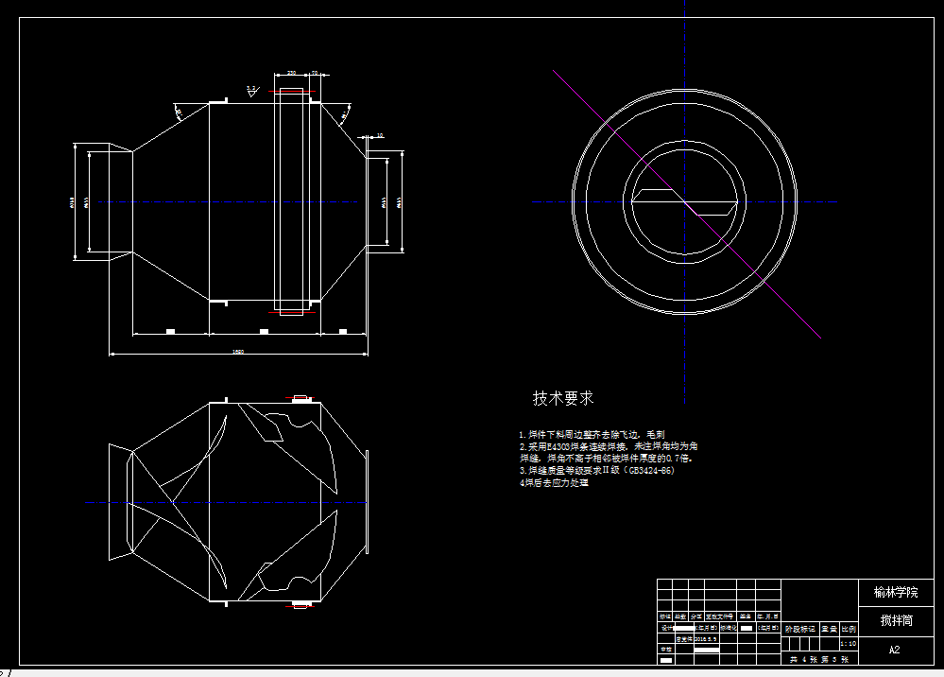The width and height of the screenshot is (944, 677).
Task: Click the 榆林学院 title block cell
Action: coord(896,592)
